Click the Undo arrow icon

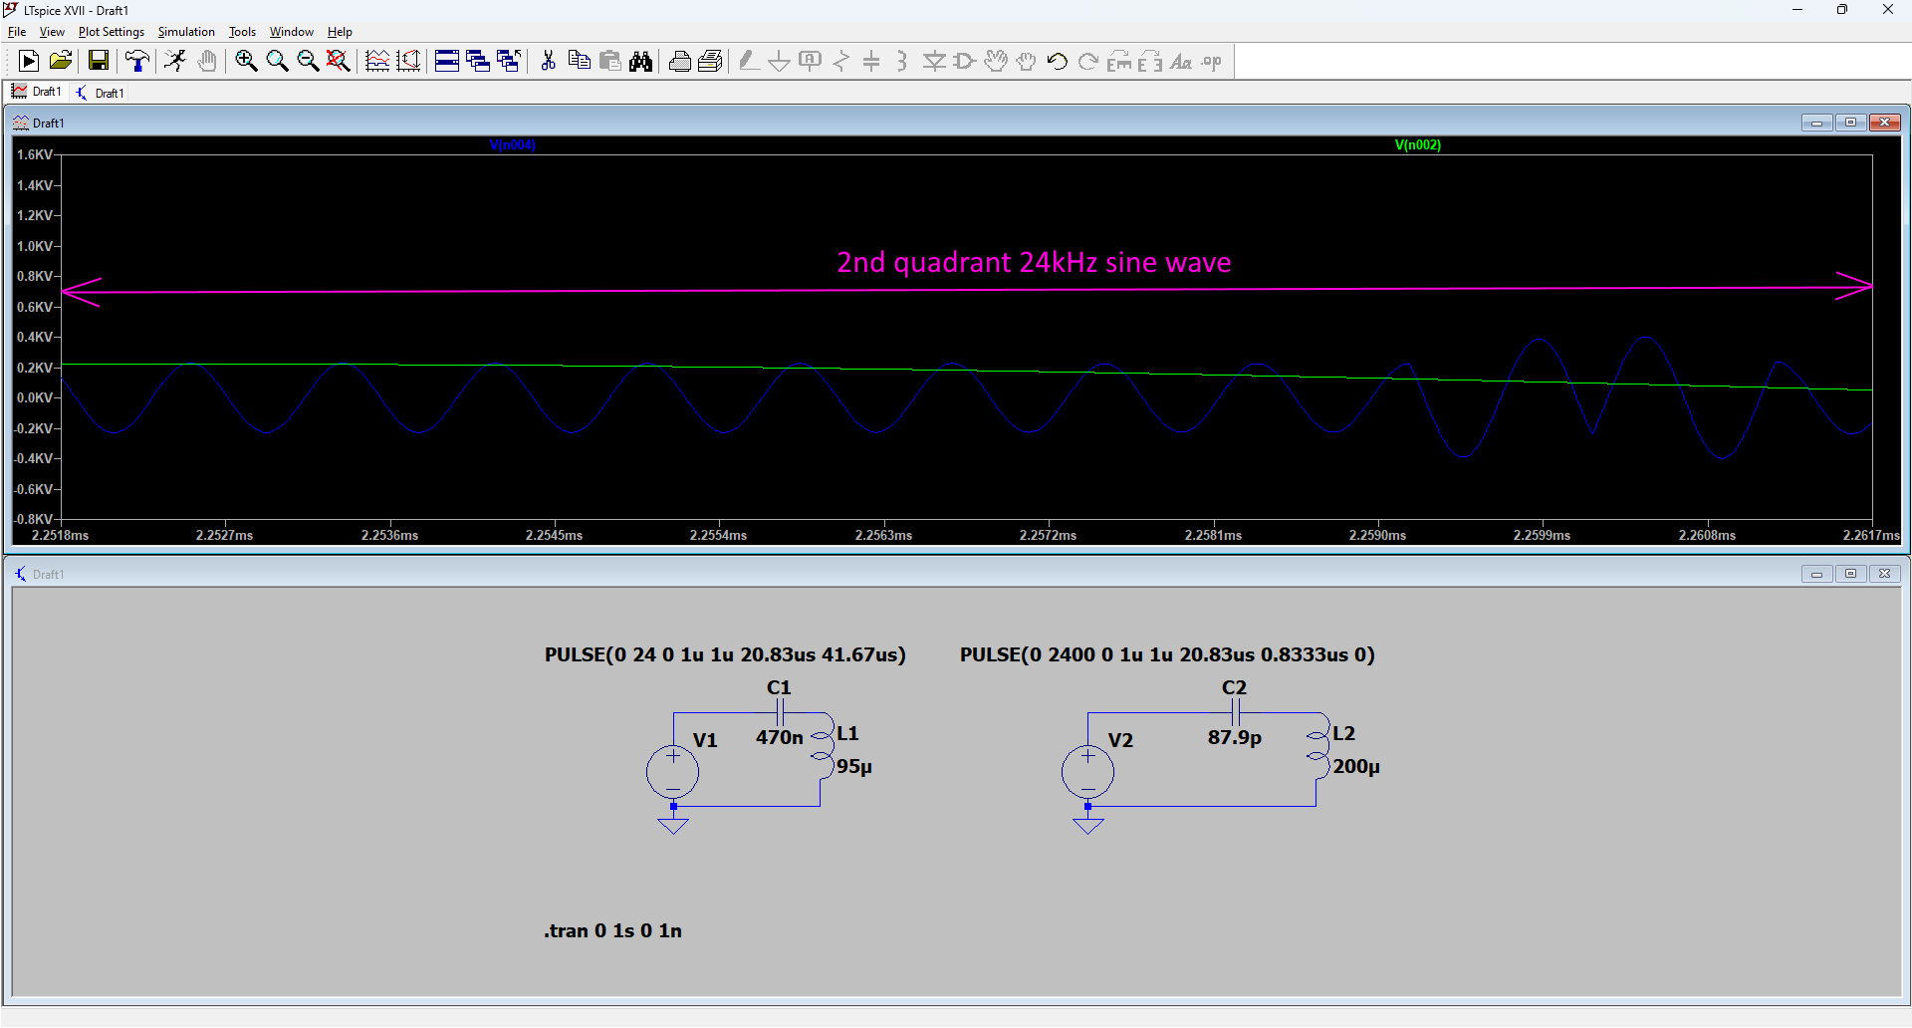coord(1057,62)
